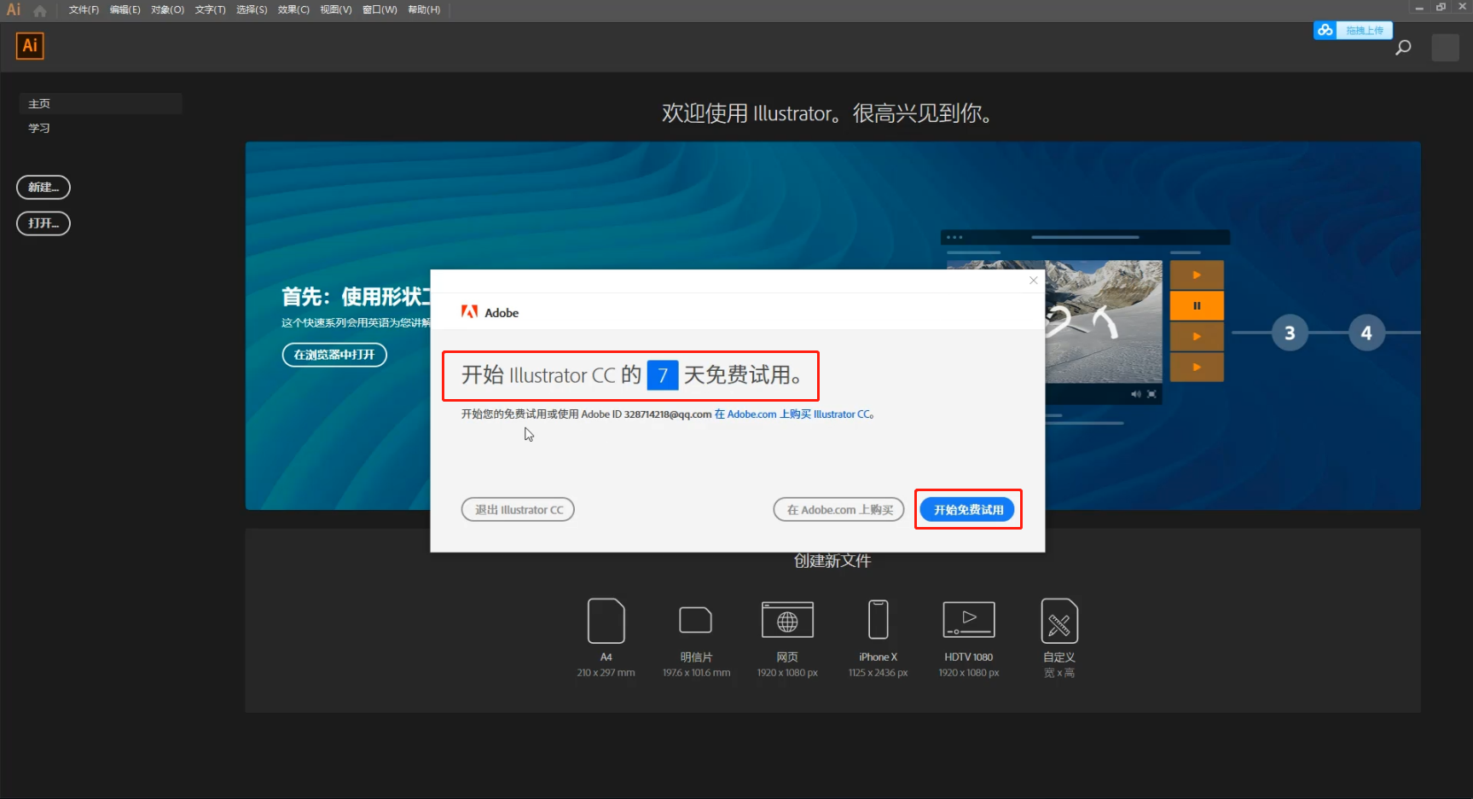Screen dimensions: 1473x799
Task: Select the HDTV 1080 preset icon
Action: point(969,620)
